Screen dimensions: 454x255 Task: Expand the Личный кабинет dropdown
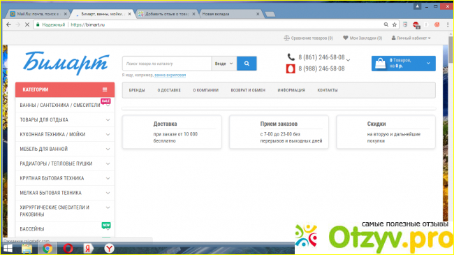pyautogui.click(x=411, y=38)
